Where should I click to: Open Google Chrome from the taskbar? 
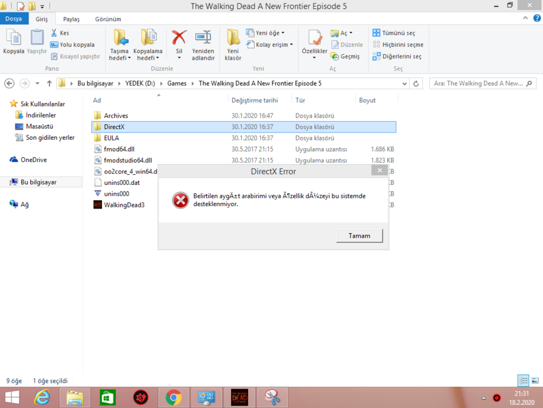coord(174,398)
